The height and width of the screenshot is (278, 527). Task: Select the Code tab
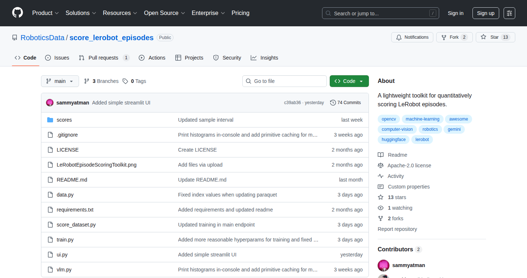(26, 58)
